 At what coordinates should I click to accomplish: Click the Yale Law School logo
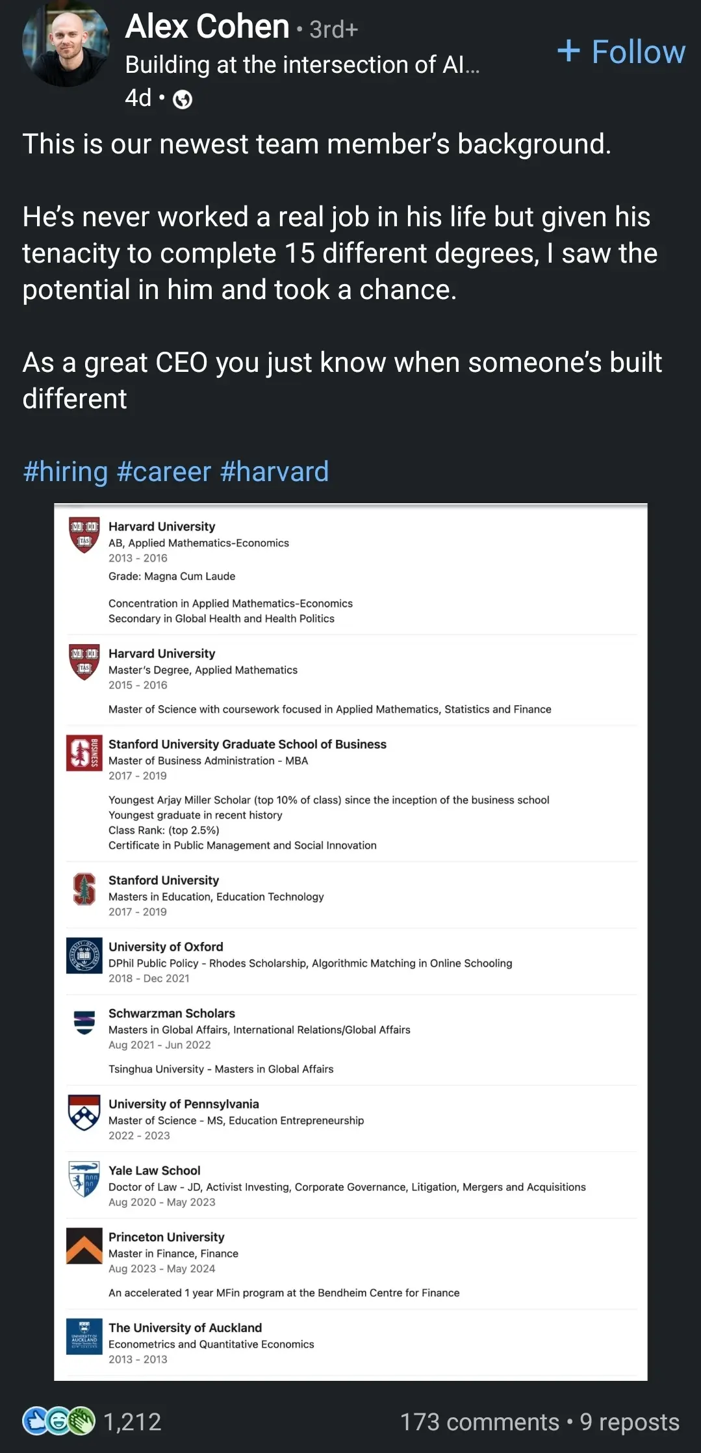[x=84, y=1179]
